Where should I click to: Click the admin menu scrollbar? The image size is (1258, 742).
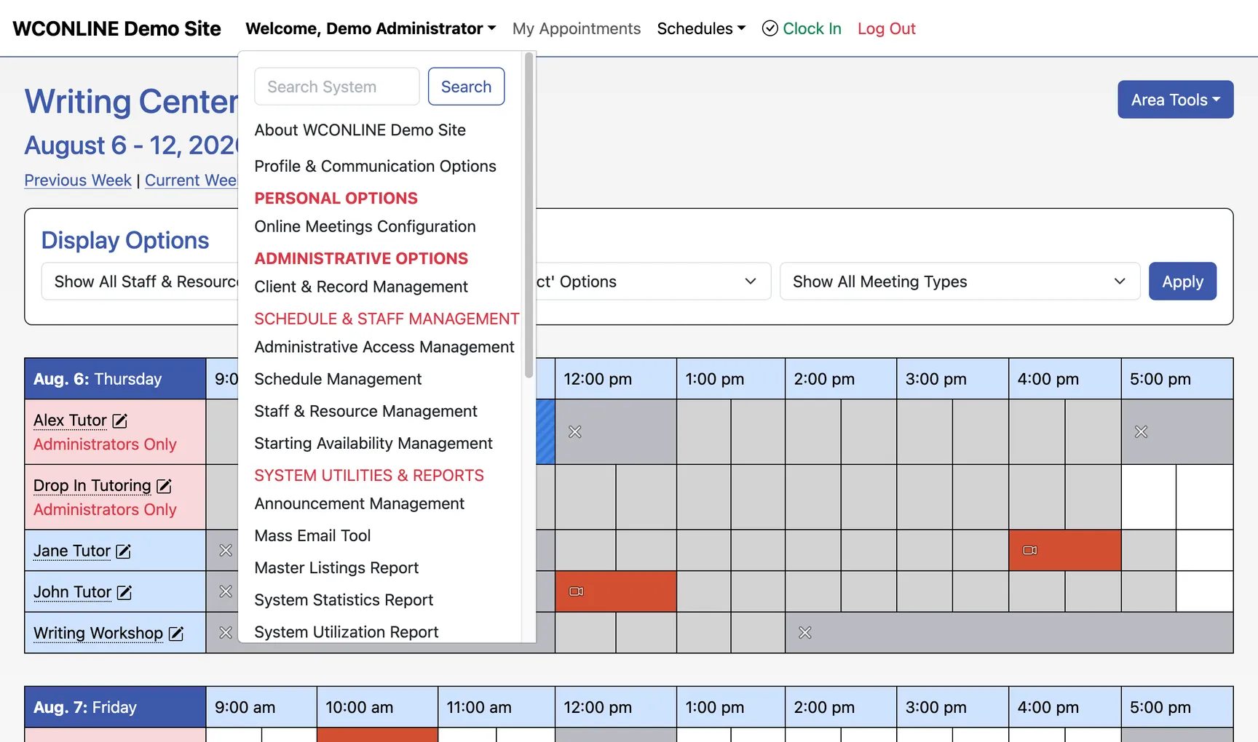529,215
